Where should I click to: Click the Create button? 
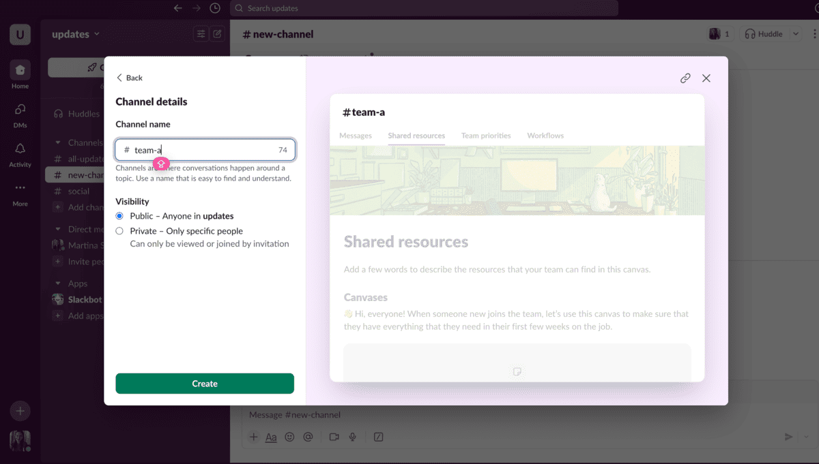point(205,383)
